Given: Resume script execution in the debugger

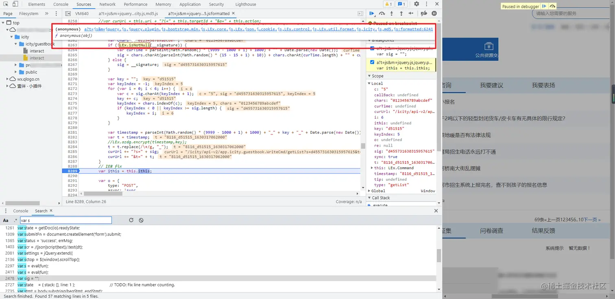Looking at the screenshot, I should 372,13.
